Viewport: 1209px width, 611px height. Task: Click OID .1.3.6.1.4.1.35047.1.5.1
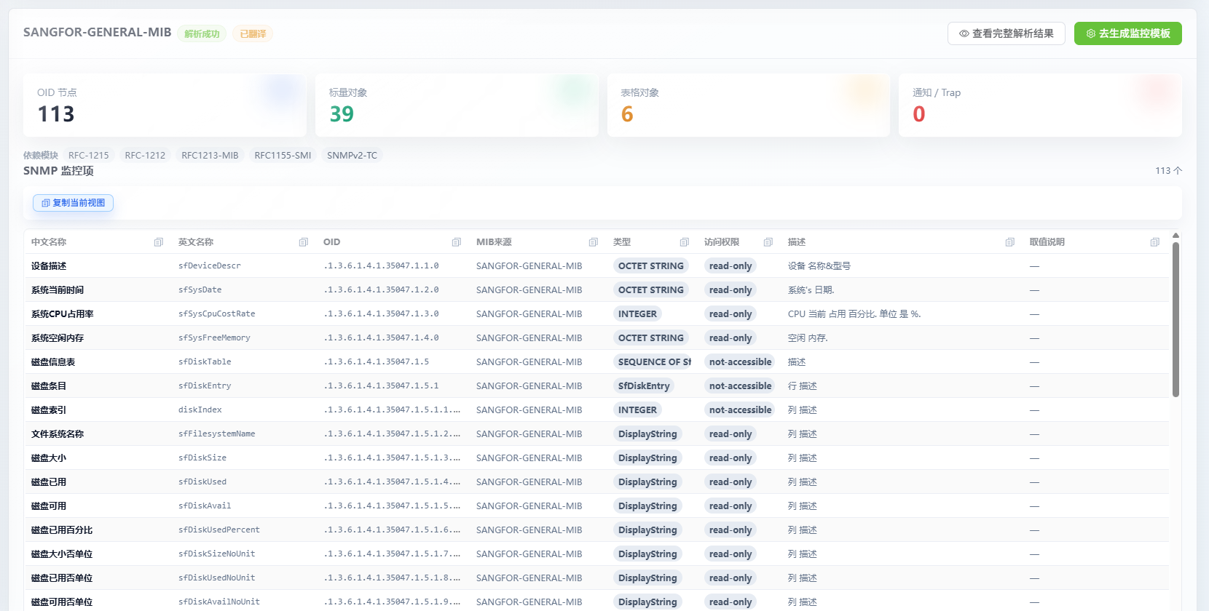382,386
